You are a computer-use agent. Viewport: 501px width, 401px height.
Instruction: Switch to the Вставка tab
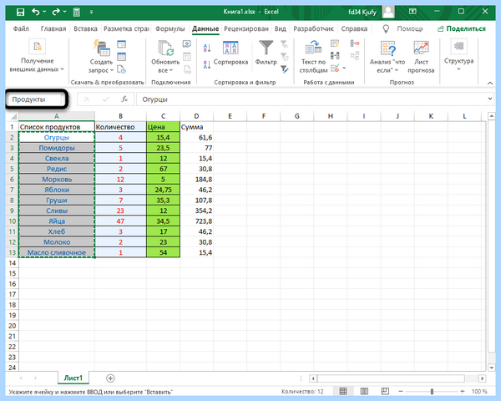click(85, 28)
